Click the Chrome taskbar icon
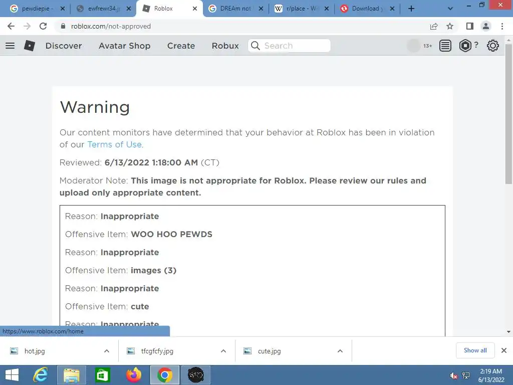Viewport: 513px width, 385px height. [x=164, y=375]
